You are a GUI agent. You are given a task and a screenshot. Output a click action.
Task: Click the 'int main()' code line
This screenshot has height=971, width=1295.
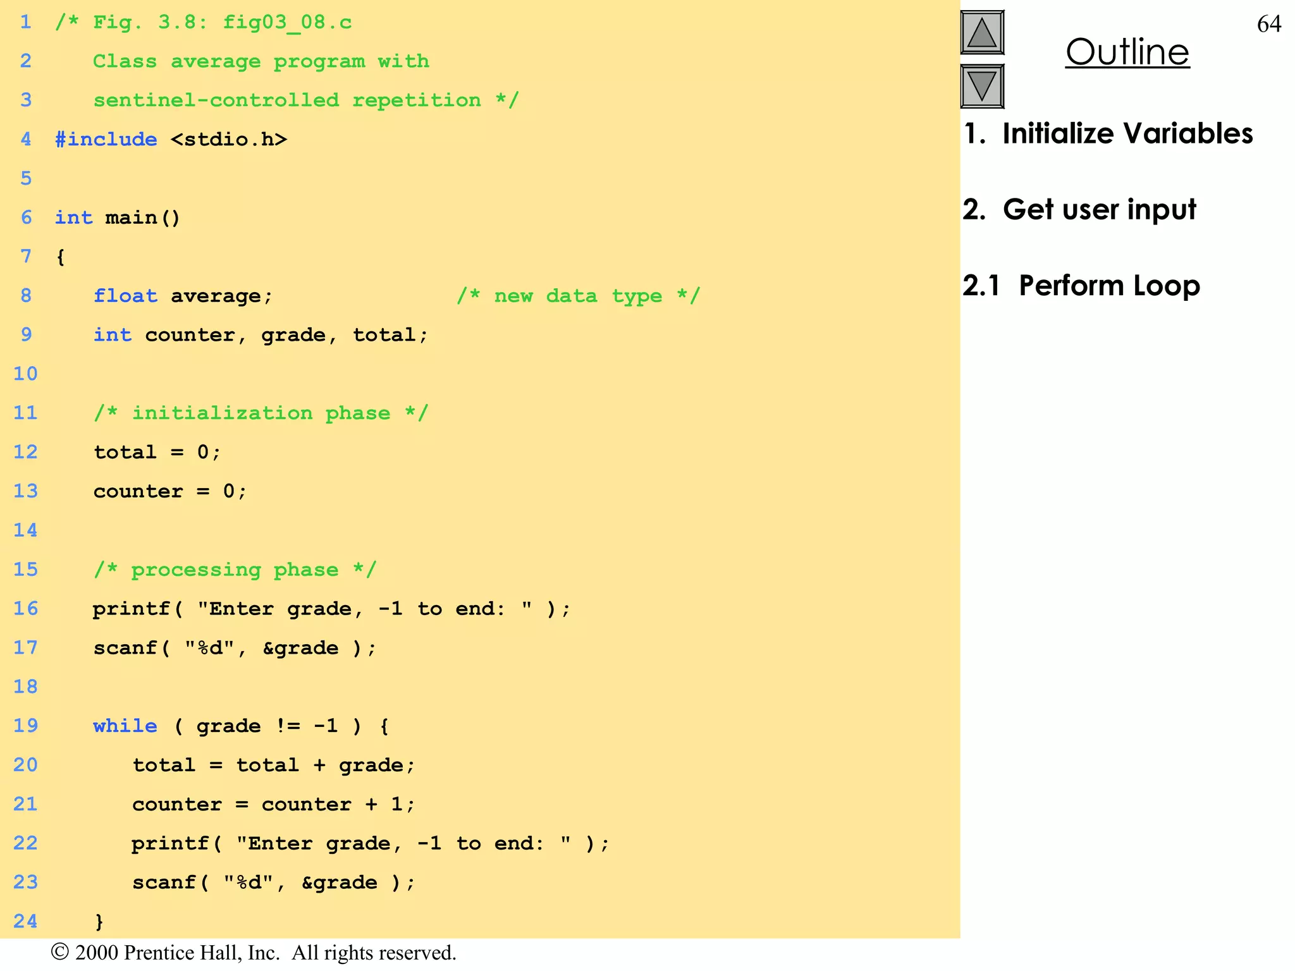[x=118, y=217]
